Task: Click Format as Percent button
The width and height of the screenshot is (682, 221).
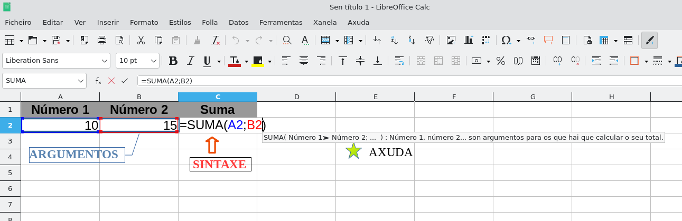Action: pos(501,61)
